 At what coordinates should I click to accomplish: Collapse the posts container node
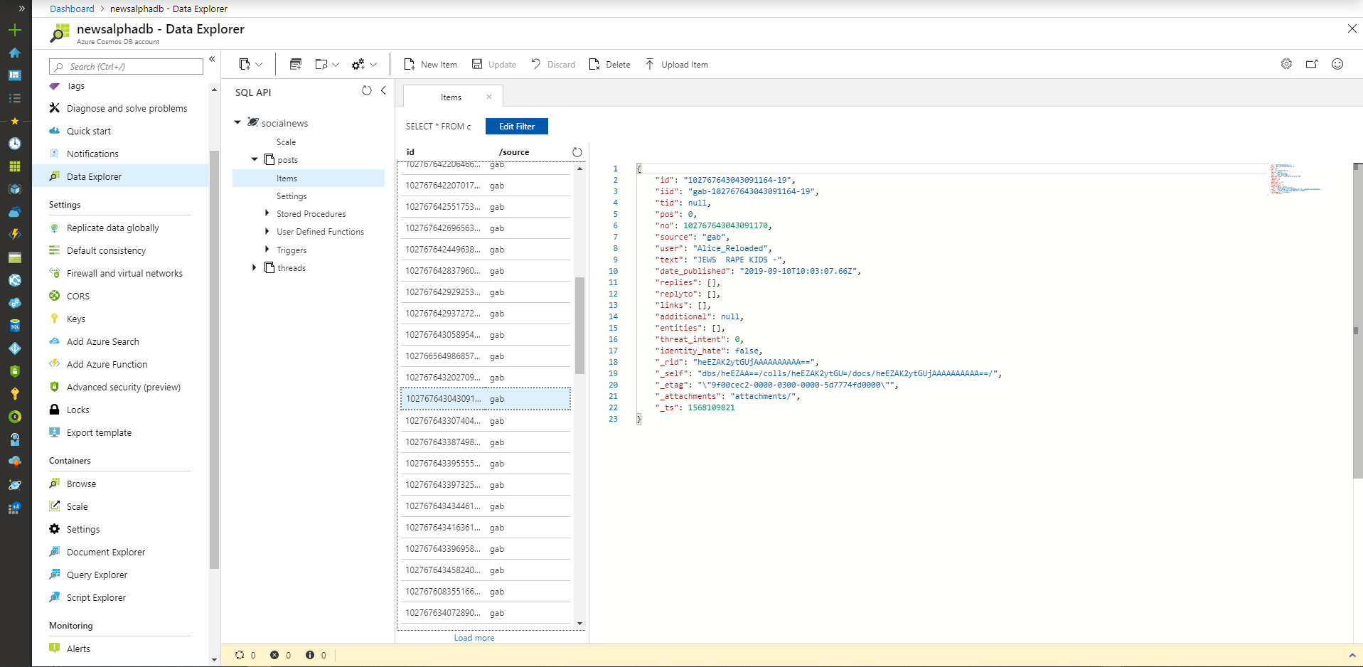255,159
